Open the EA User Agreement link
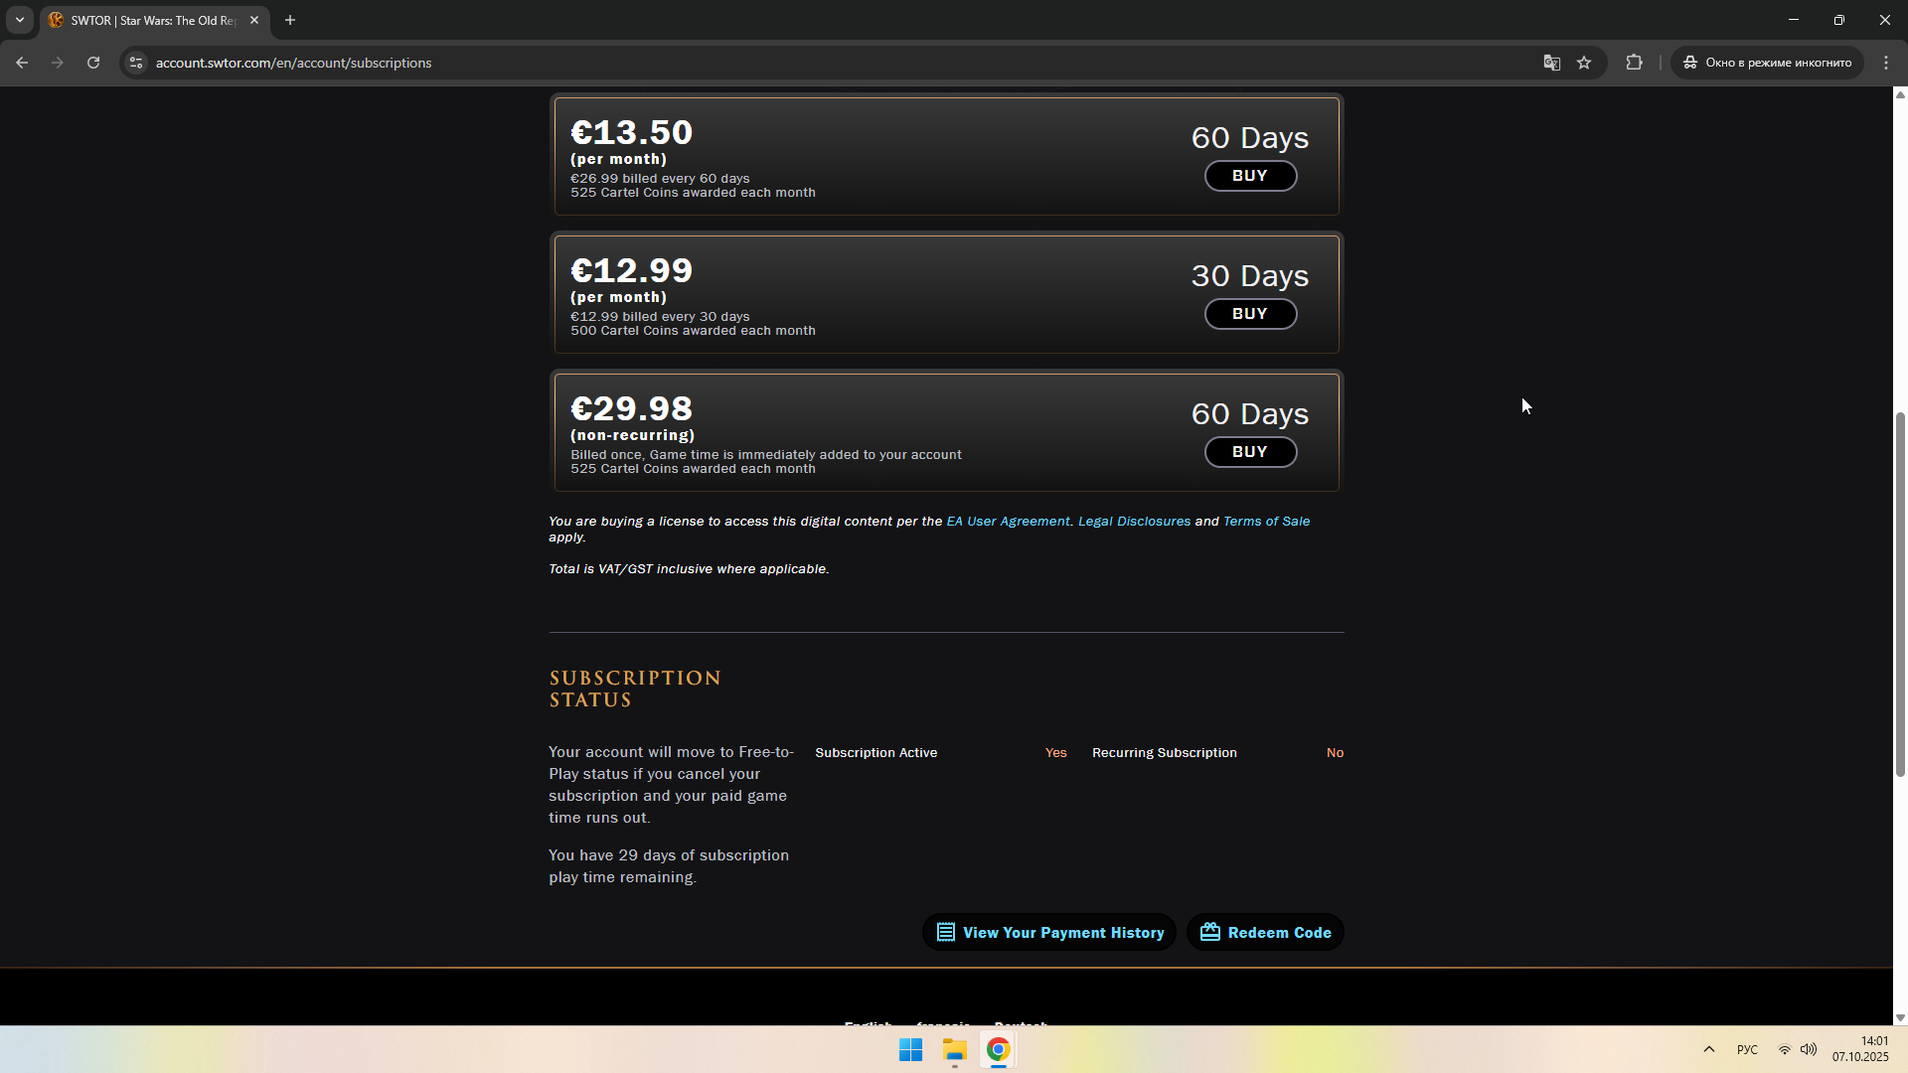This screenshot has height=1073, width=1908. point(1008,522)
